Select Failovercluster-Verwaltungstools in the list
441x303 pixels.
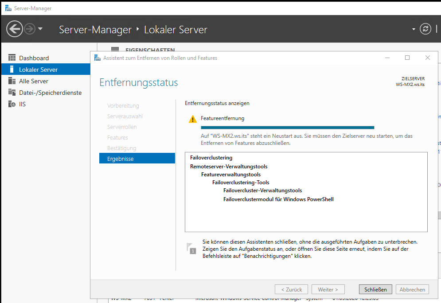[x=263, y=190]
